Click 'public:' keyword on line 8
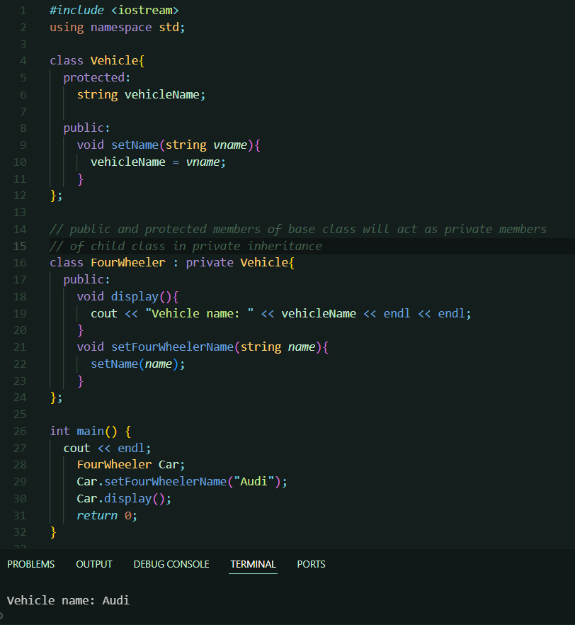Image resolution: width=575 pixels, height=625 pixels. click(x=86, y=128)
